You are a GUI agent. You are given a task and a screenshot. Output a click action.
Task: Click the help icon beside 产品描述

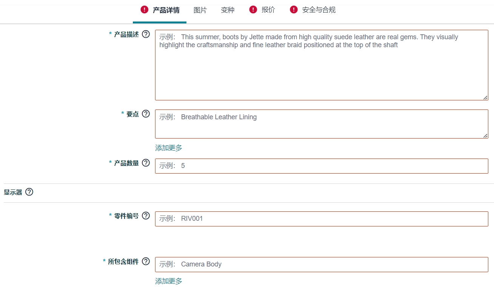(x=146, y=34)
